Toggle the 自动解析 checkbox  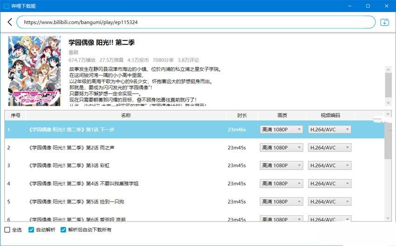(31, 230)
